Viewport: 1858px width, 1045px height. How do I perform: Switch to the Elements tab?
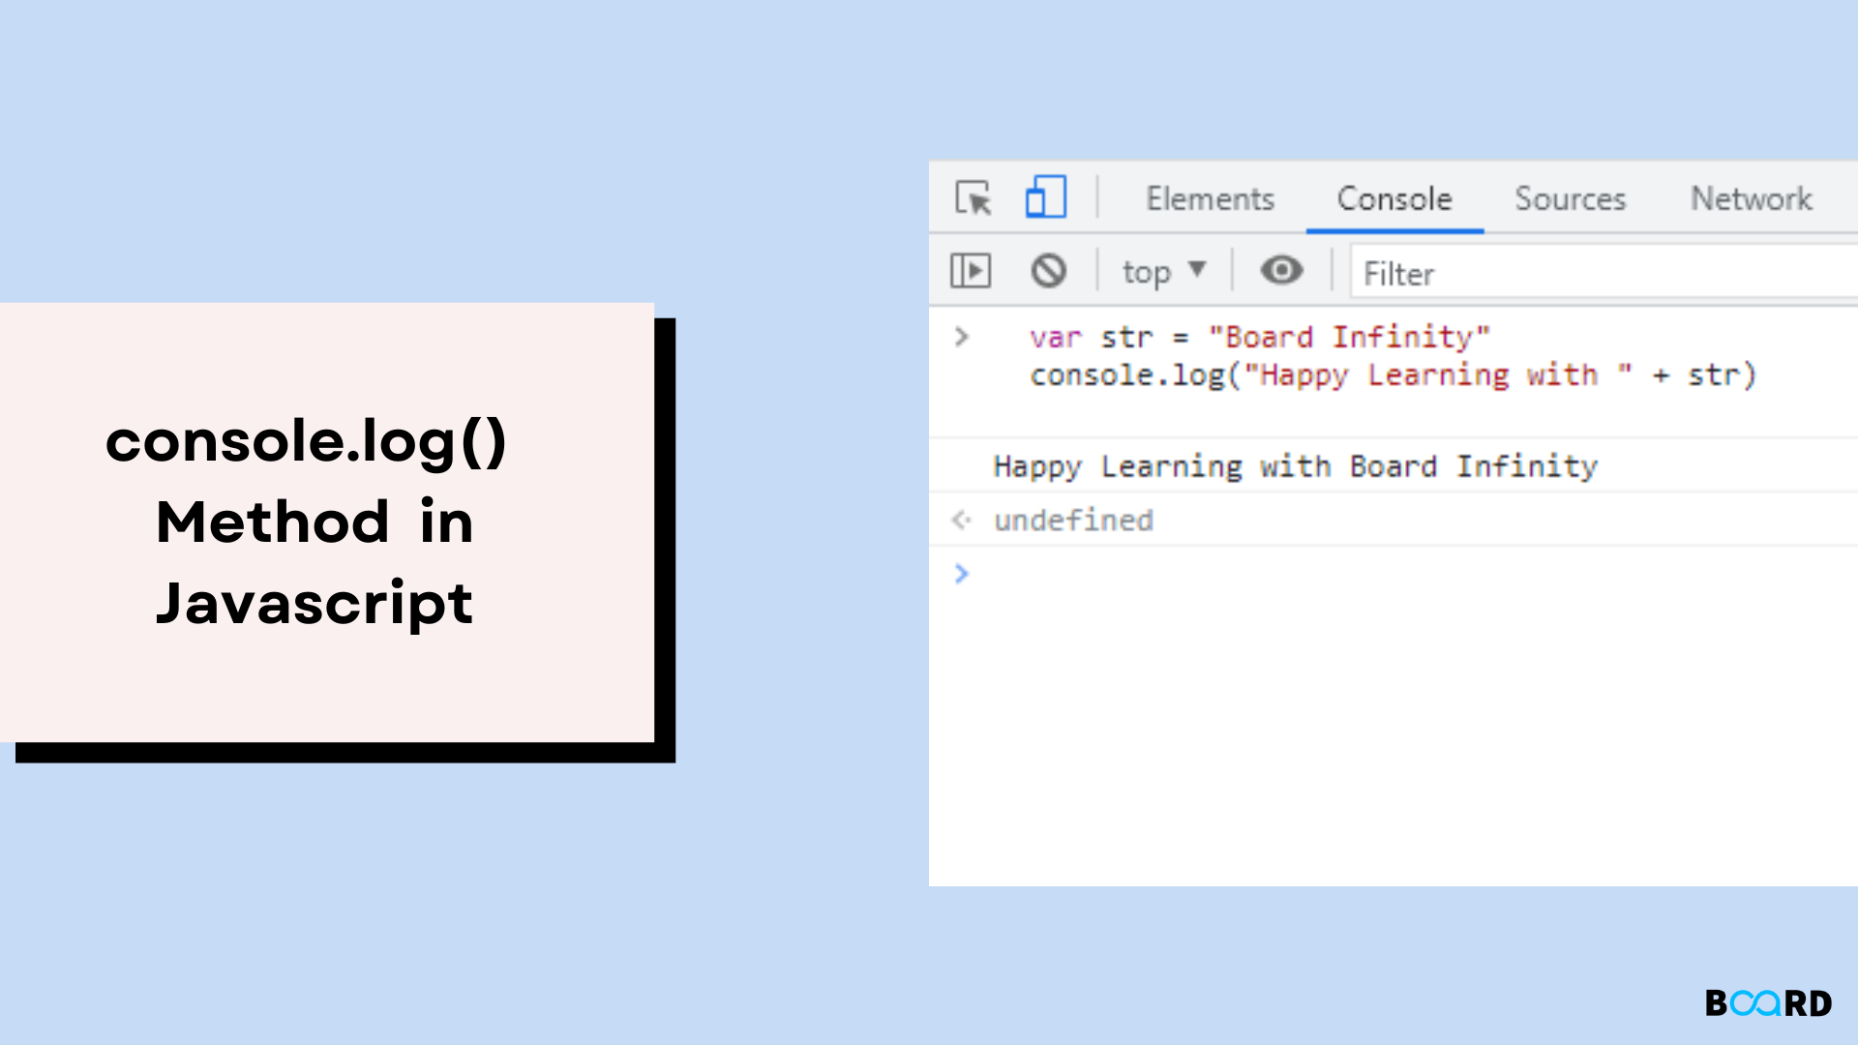pyautogui.click(x=1209, y=197)
